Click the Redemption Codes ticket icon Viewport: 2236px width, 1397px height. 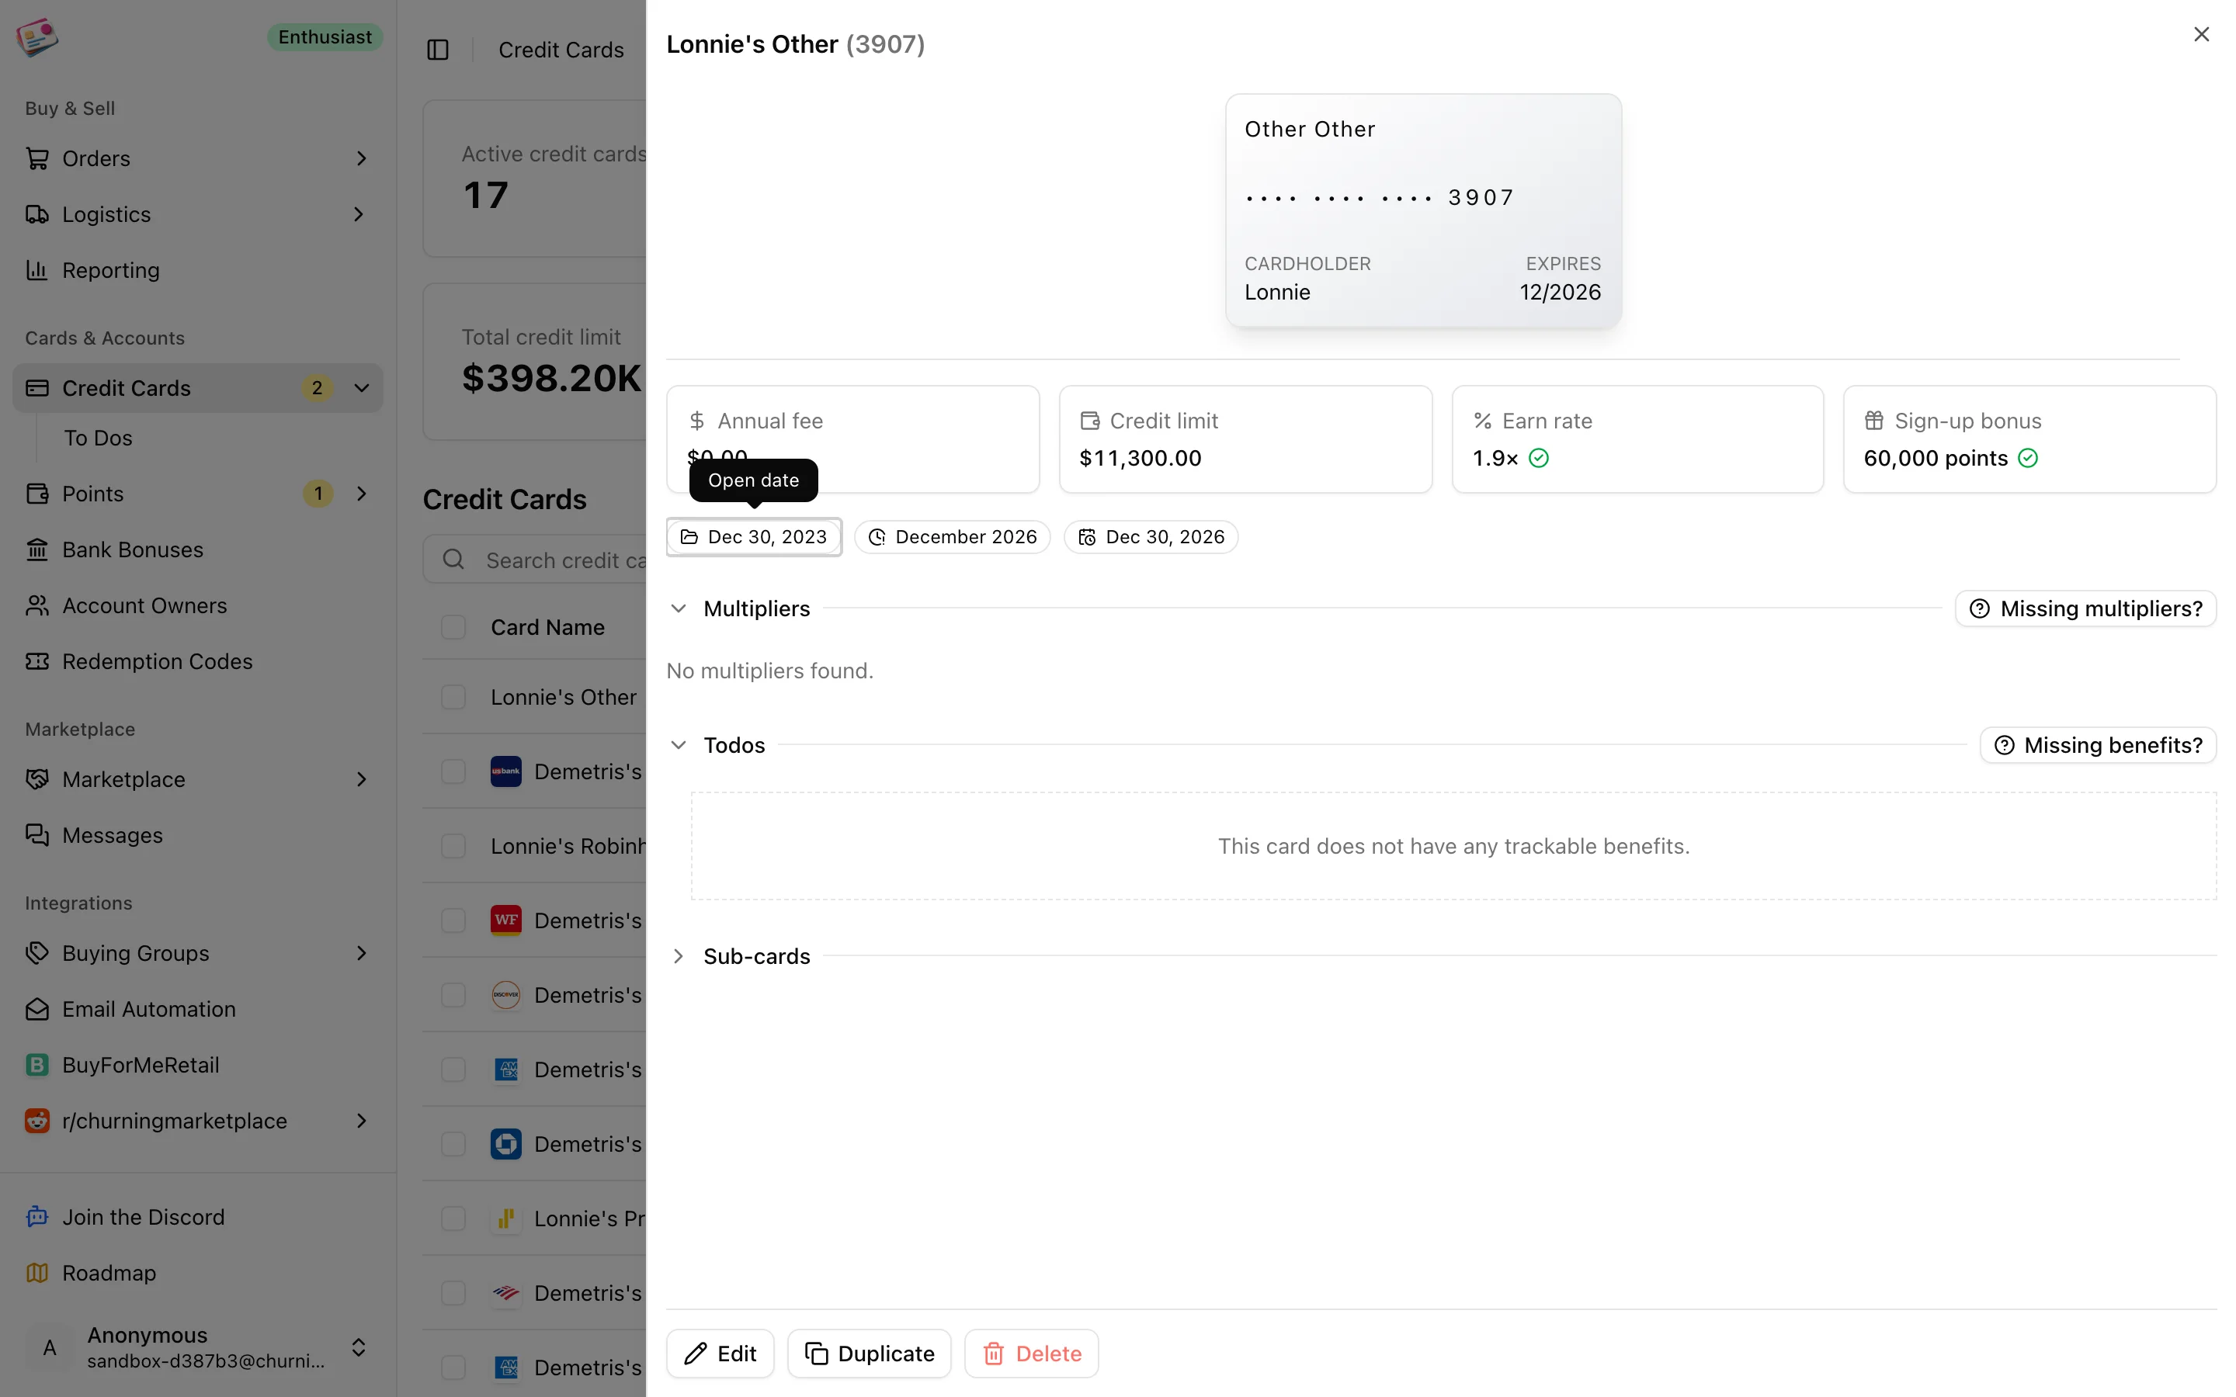coord(37,661)
